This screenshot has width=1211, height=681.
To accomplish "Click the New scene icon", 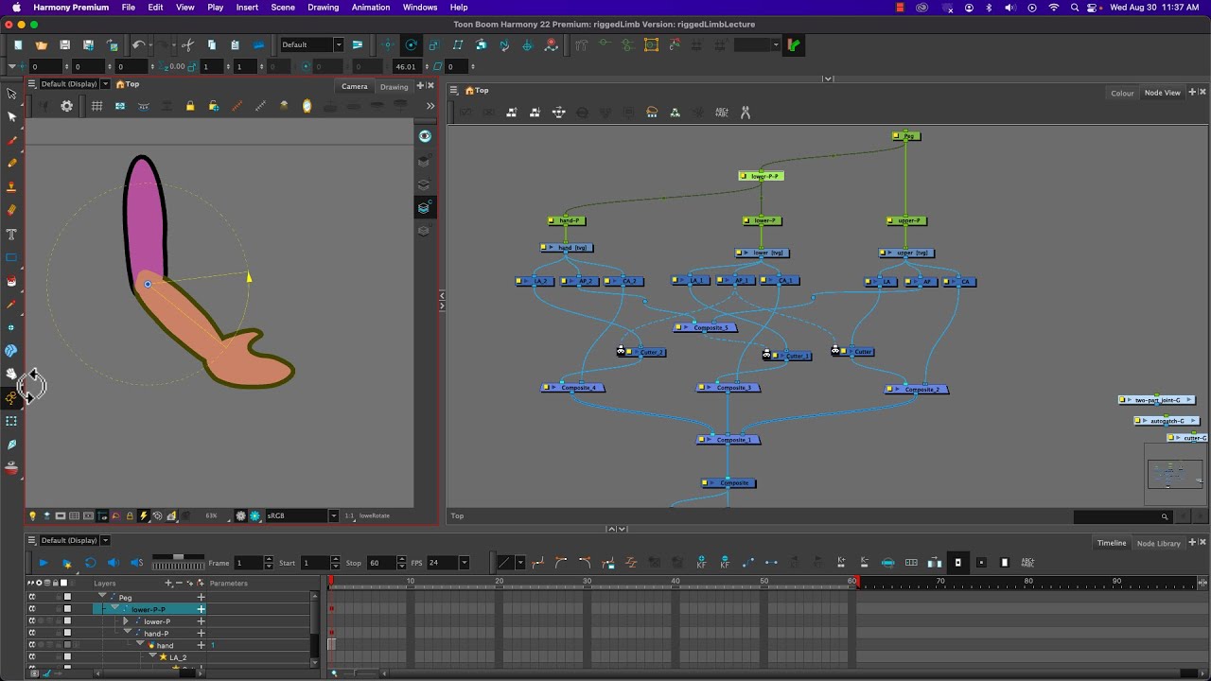I will [x=18, y=44].
